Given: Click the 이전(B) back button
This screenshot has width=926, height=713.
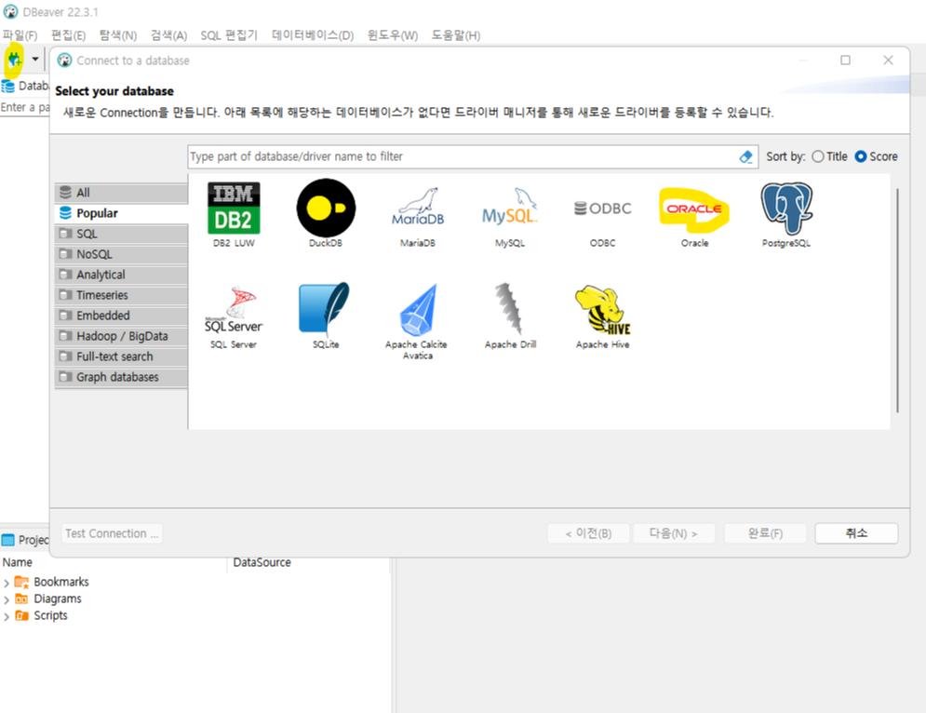Looking at the screenshot, I should click(x=588, y=533).
